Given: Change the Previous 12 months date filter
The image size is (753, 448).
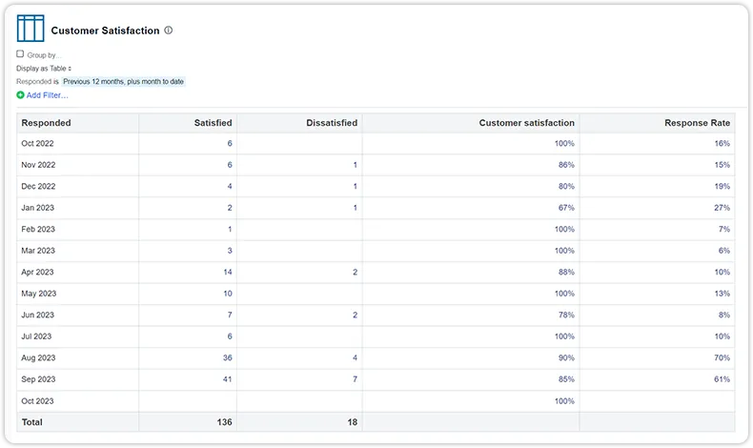Looking at the screenshot, I should [x=123, y=82].
